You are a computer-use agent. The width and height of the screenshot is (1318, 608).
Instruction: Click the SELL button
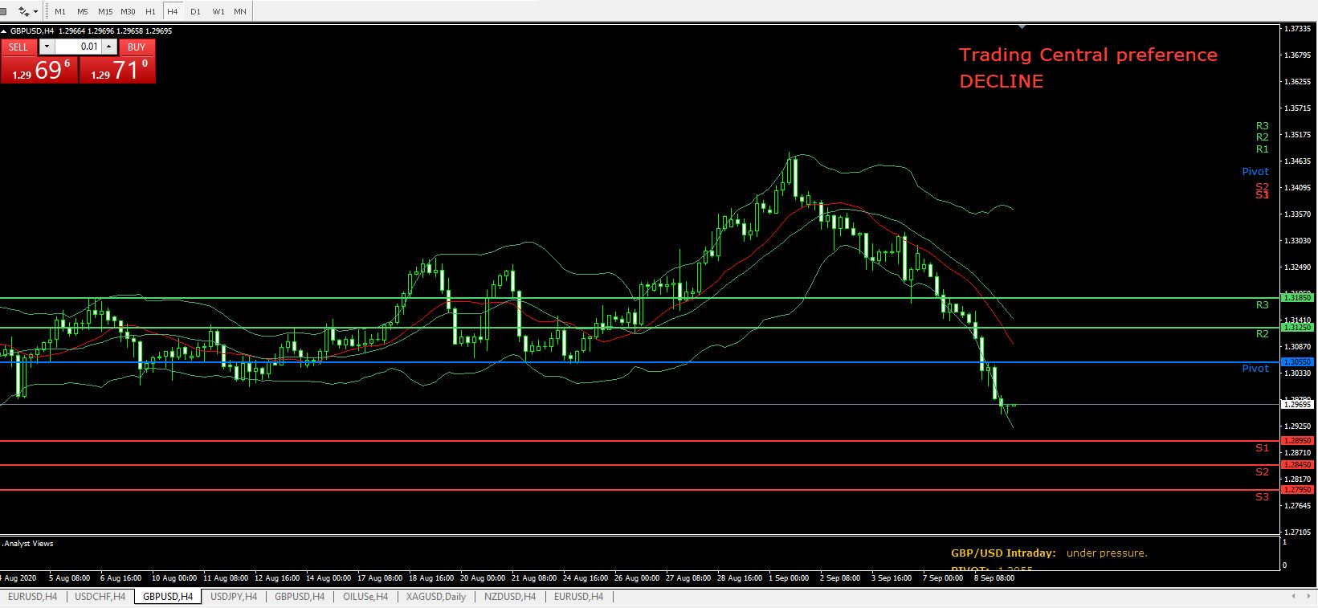(x=18, y=47)
